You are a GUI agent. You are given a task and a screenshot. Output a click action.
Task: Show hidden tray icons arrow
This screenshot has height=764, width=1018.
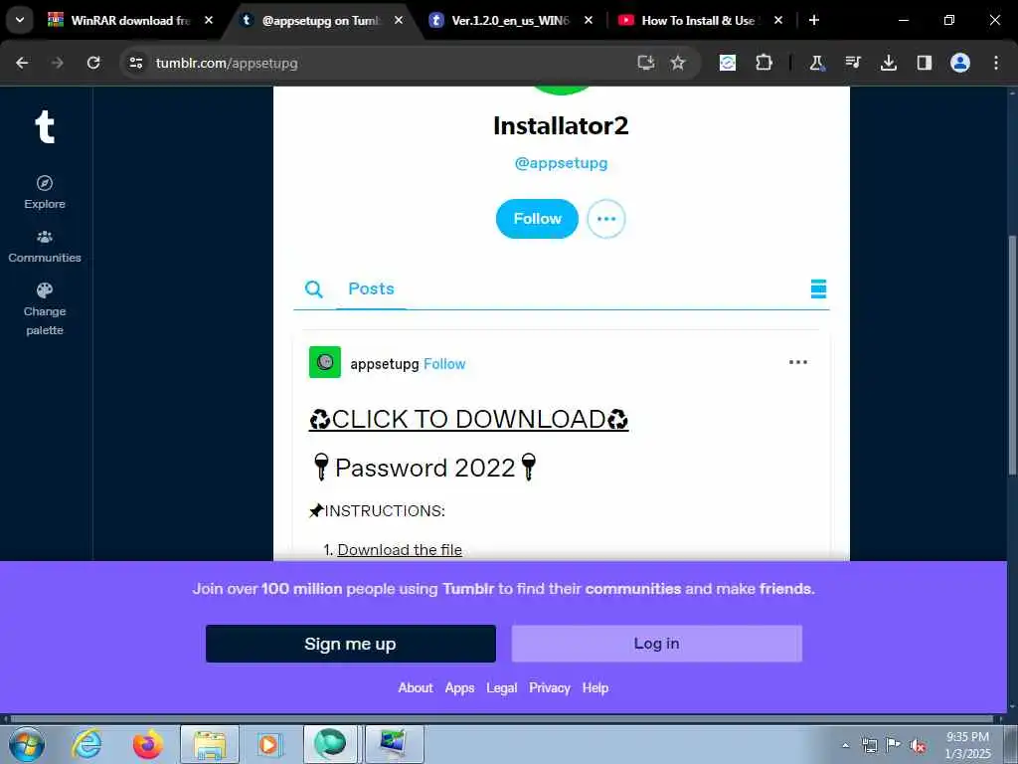(845, 745)
